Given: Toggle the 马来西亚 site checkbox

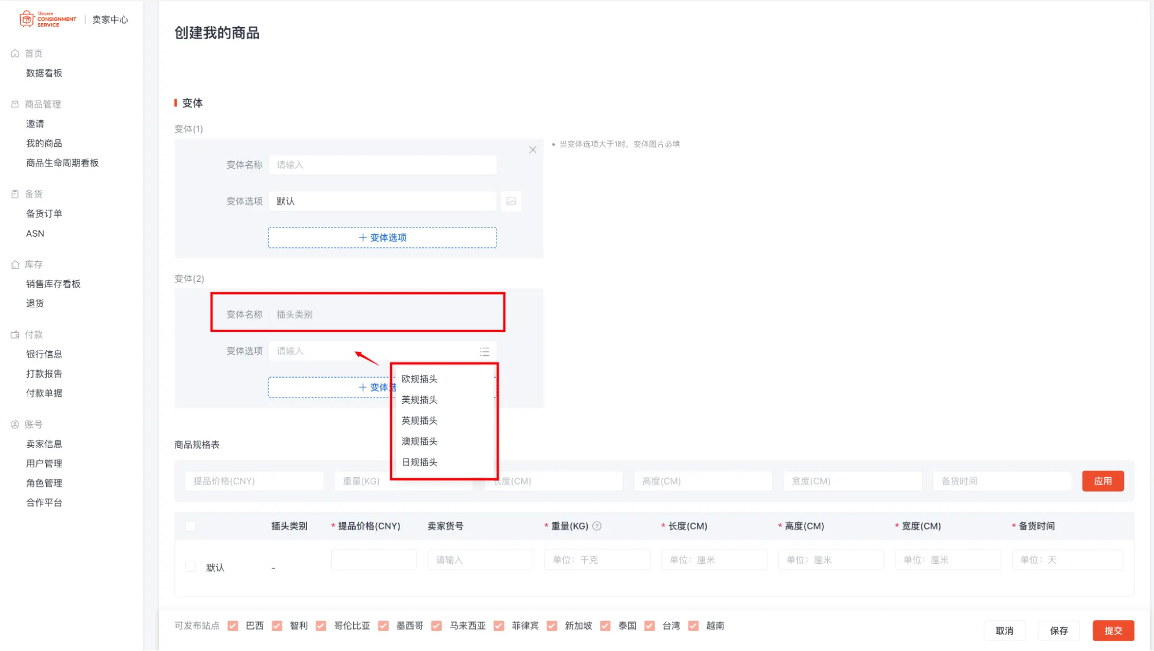Looking at the screenshot, I should click(x=436, y=626).
